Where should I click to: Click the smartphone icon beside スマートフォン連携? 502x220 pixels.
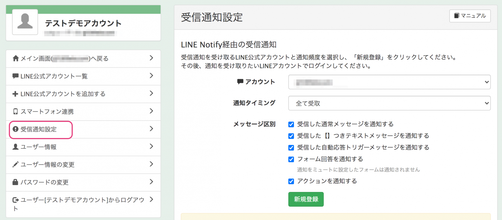(15, 112)
